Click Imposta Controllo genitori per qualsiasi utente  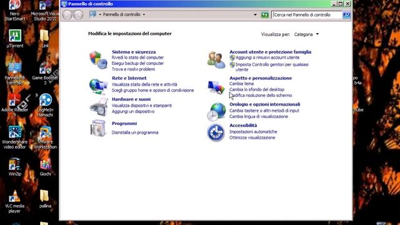[x=272, y=67]
